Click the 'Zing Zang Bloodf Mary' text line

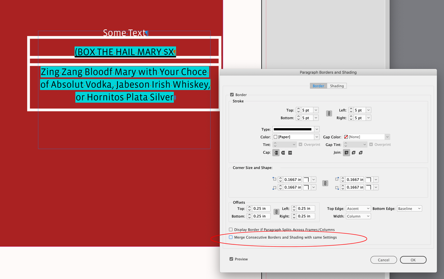click(x=125, y=72)
